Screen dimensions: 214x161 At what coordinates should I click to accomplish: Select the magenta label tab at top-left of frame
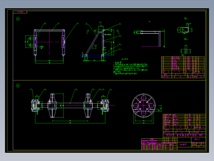[20, 12]
